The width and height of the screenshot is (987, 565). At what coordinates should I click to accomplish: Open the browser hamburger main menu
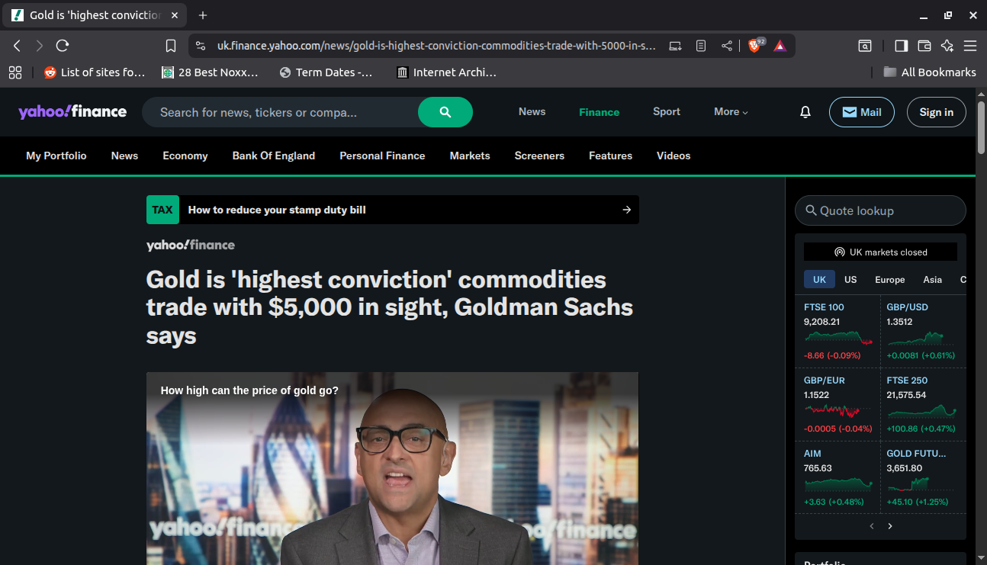tap(970, 46)
